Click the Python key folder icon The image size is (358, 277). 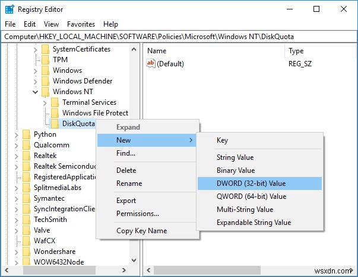(x=26, y=134)
